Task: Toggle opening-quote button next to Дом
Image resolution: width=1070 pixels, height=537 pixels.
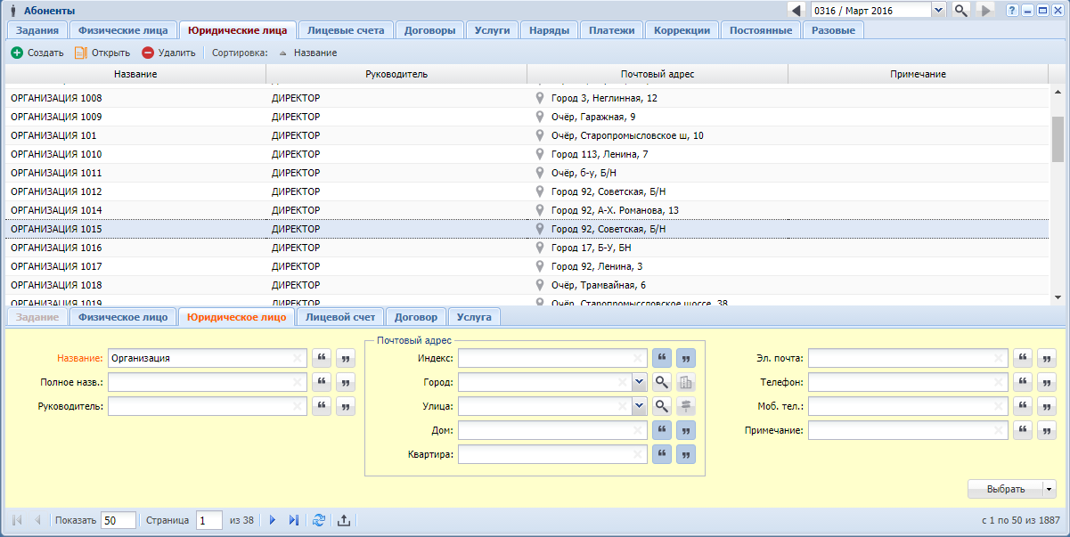Action: click(x=662, y=430)
